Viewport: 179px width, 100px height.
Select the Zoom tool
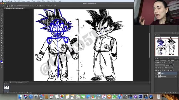[2, 58]
